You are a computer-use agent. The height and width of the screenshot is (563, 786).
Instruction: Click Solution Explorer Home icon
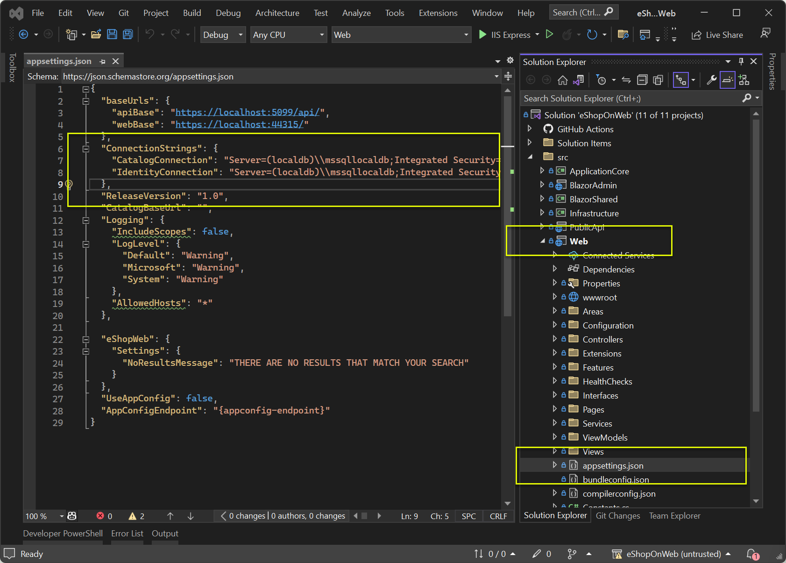[x=563, y=80]
